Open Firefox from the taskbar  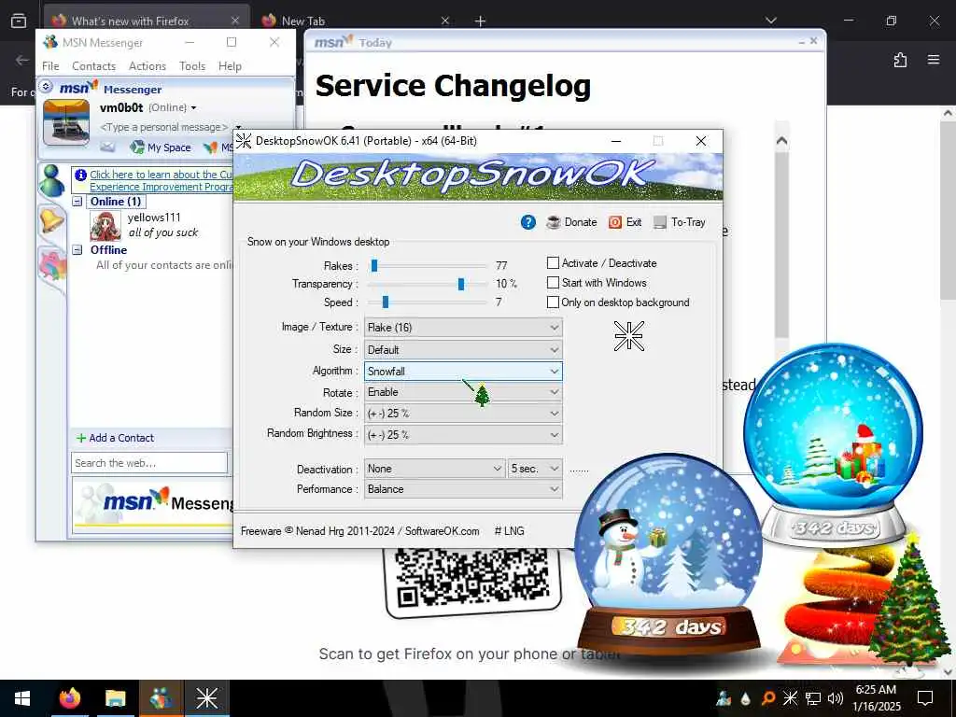click(69, 698)
